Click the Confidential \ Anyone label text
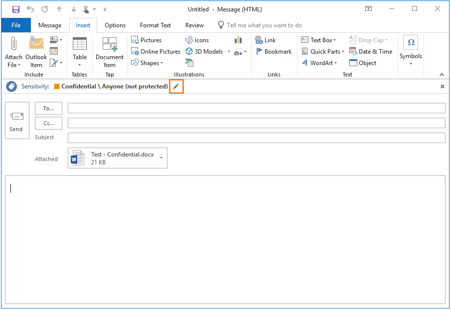This screenshot has height=310, width=451. tap(115, 86)
